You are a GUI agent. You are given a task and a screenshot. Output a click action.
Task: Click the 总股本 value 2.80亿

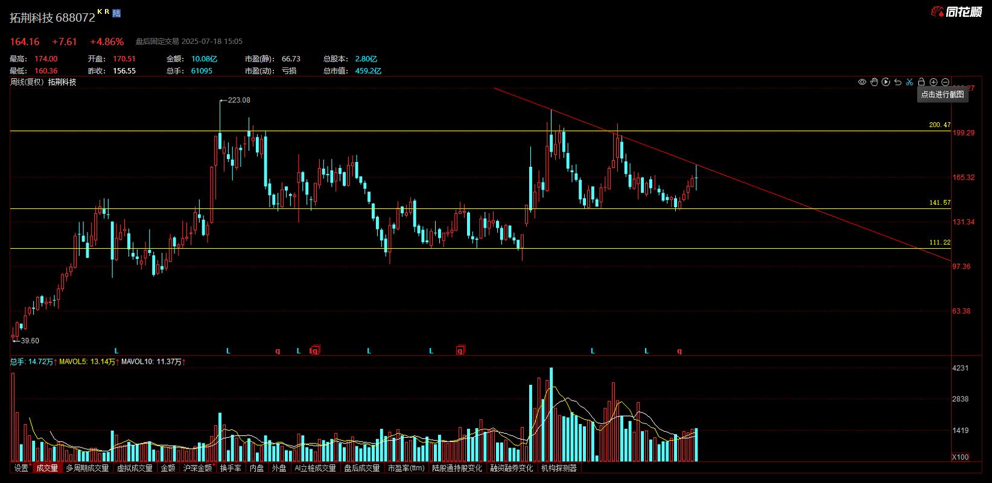(366, 59)
